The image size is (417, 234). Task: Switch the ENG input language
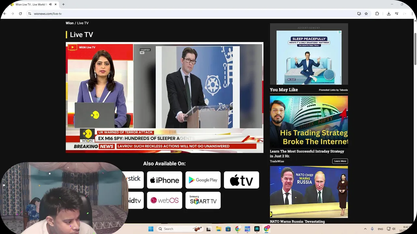coord(381,229)
